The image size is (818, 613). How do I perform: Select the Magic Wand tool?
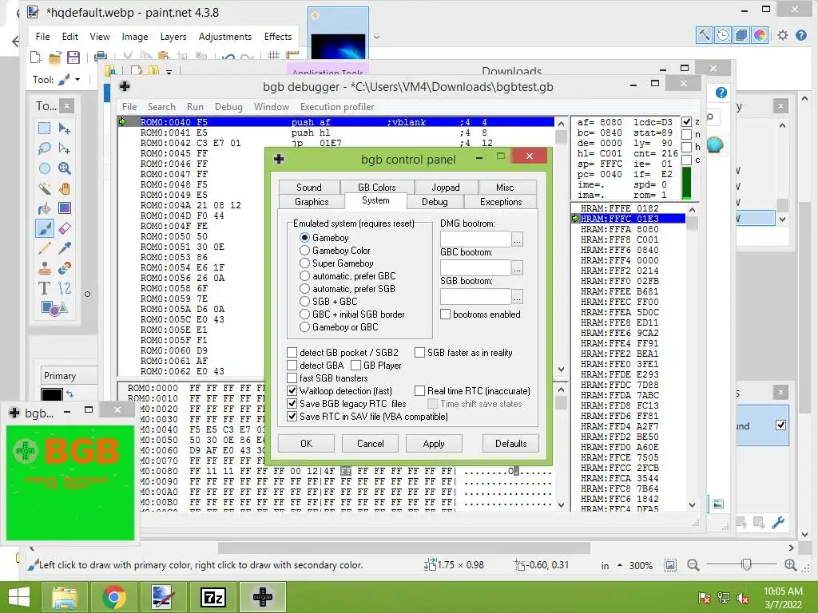click(45, 188)
